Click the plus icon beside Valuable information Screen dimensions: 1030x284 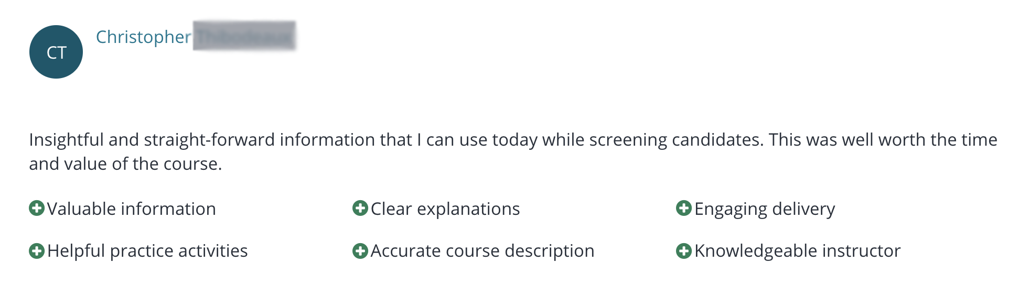(37, 208)
